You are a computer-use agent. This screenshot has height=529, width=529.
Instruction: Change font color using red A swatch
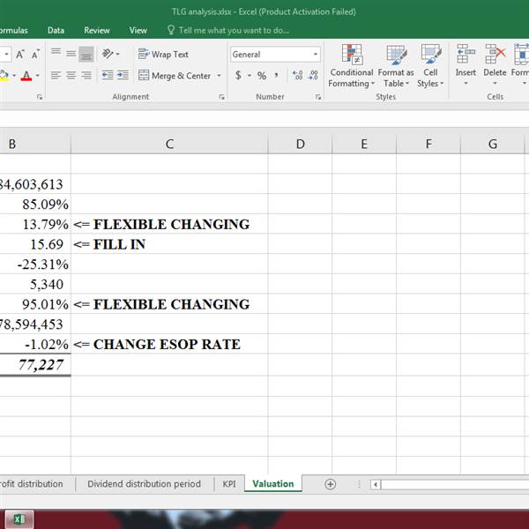[x=26, y=76]
